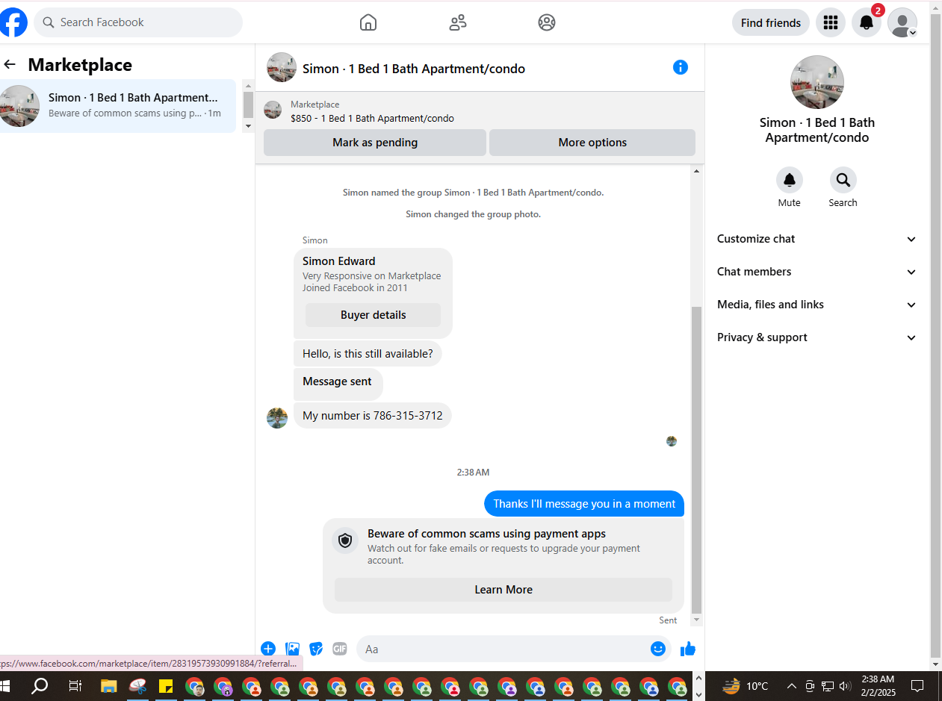
Task: Click the 10°C weather widget on the taskbar
Action: pos(746,686)
